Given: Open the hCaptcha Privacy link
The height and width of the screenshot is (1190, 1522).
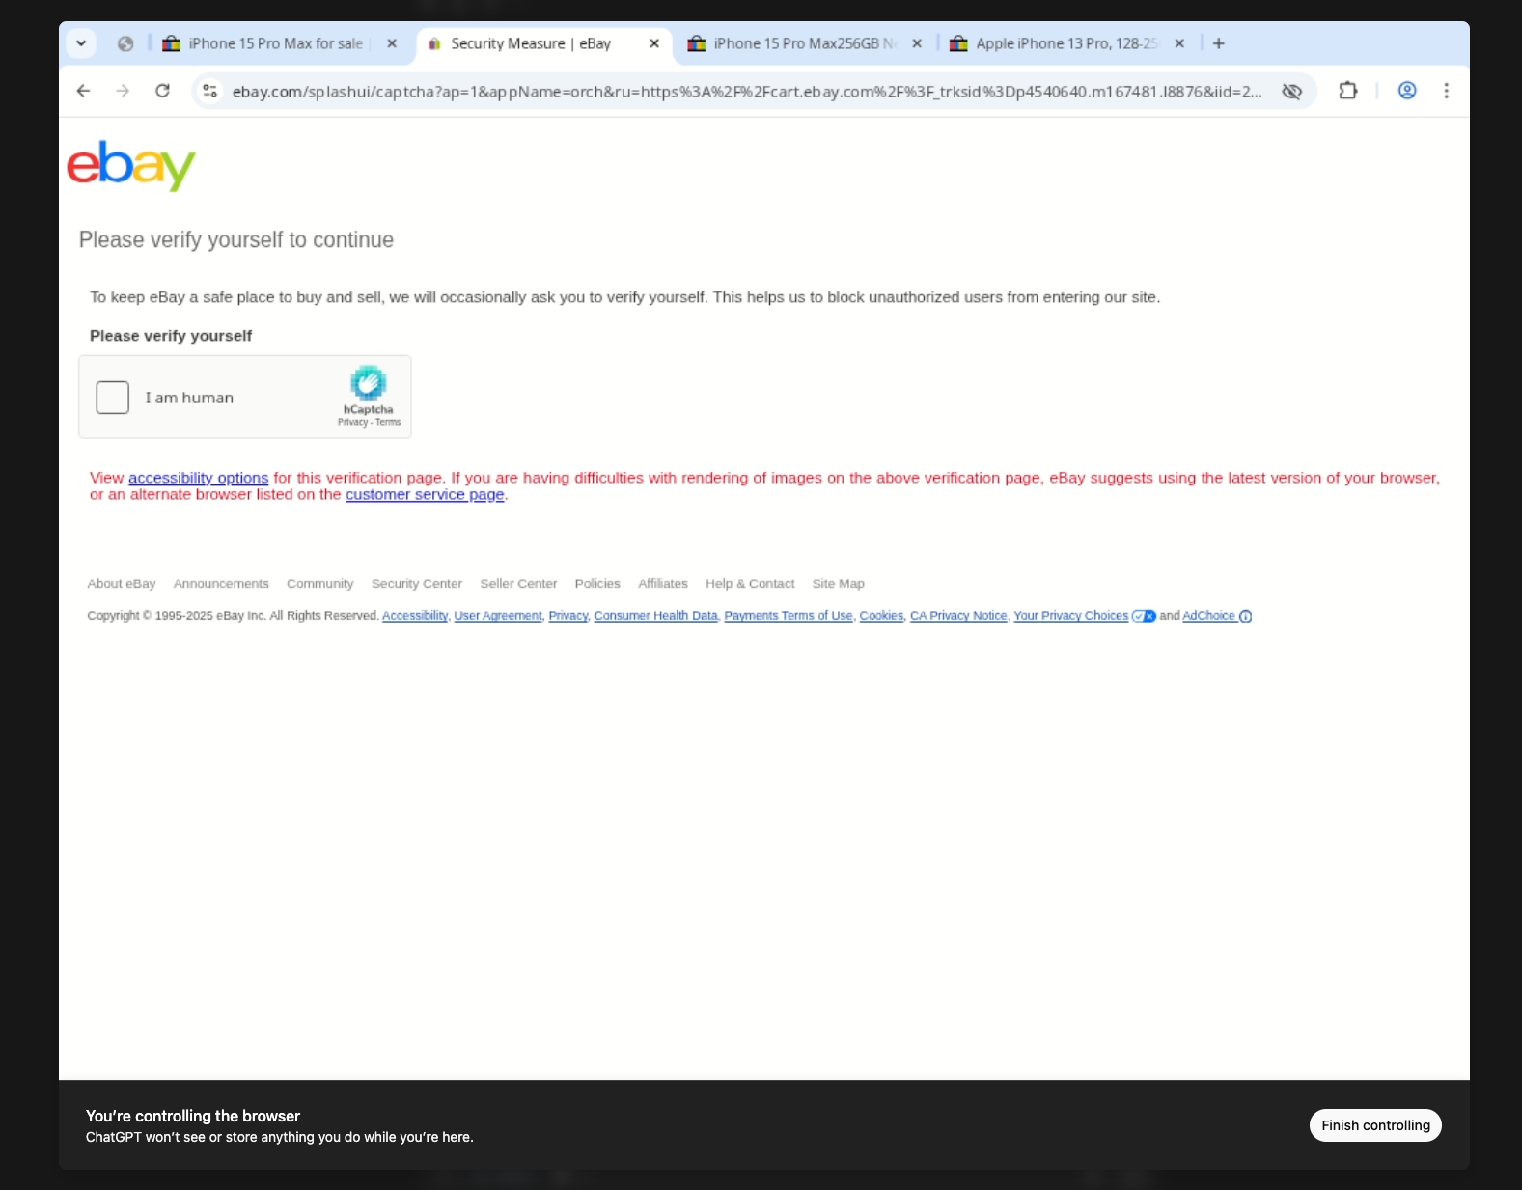Looking at the screenshot, I should 352,422.
